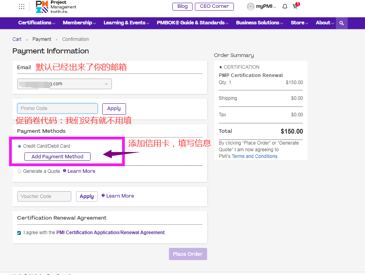The width and height of the screenshot is (365, 275).
Task: Open the CEO Corner button
Action: pos(214,7)
